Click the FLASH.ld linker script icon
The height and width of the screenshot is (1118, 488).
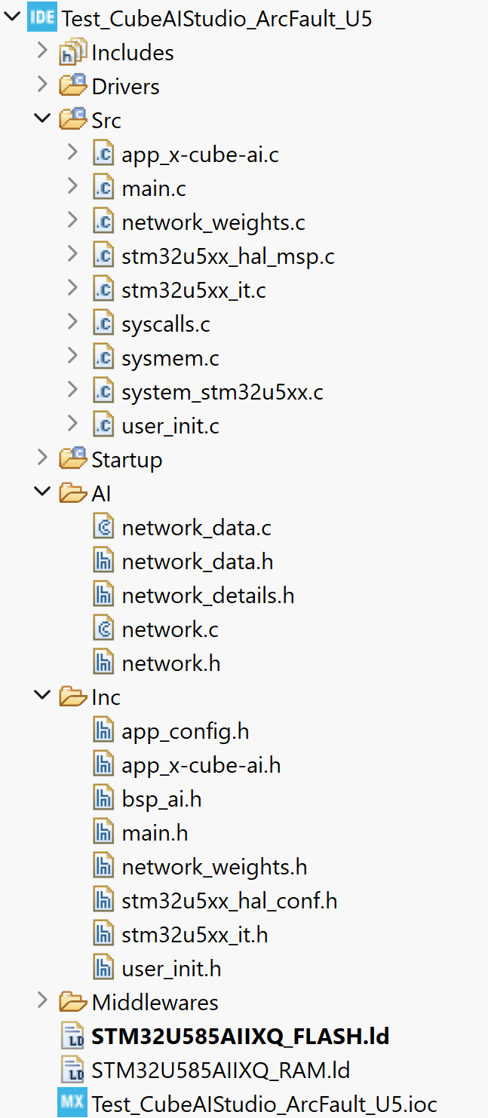(x=73, y=1036)
